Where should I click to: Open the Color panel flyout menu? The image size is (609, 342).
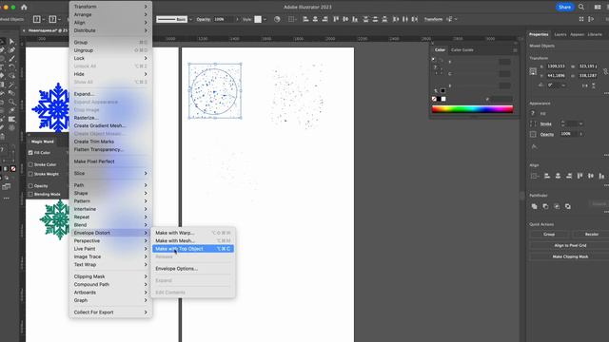tap(515, 50)
